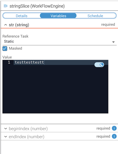Click the Masked label

click(x=16, y=48)
